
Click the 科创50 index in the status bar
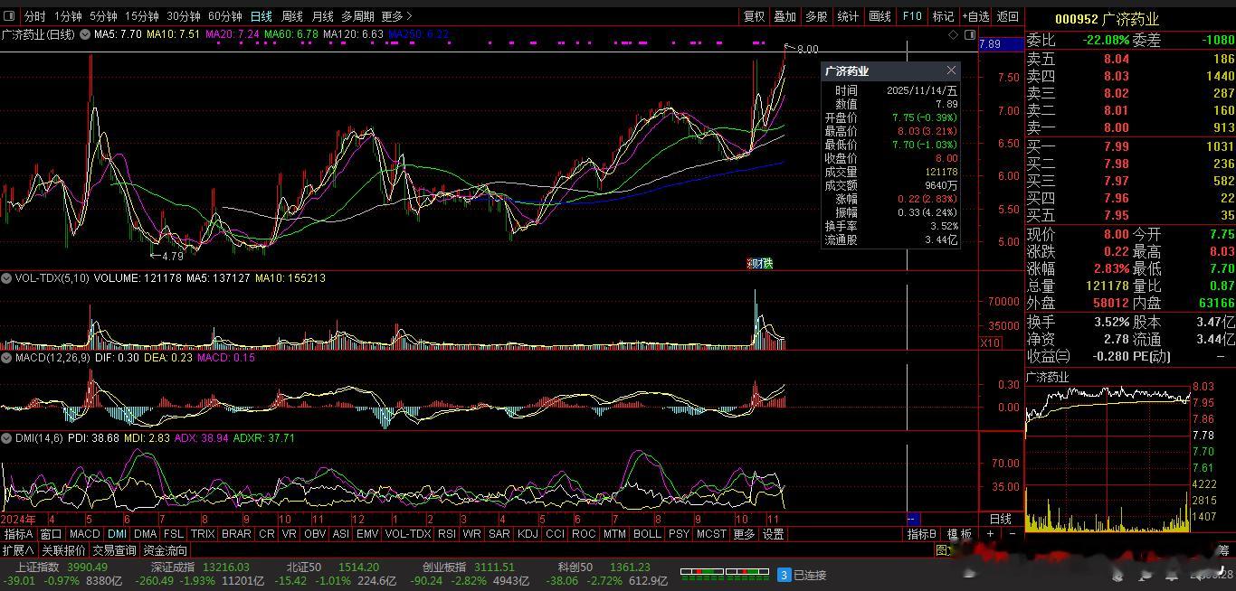(x=575, y=567)
